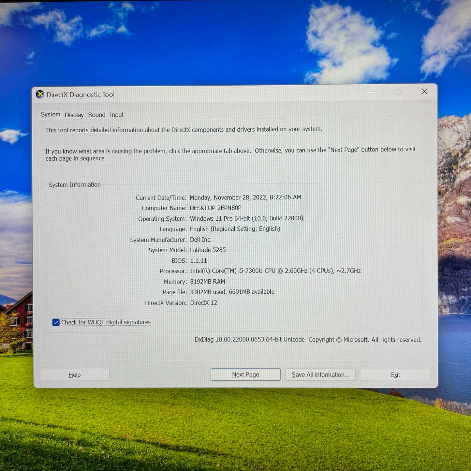Close the DirectX Diagnostic Tool window

[x=424, y=92]
